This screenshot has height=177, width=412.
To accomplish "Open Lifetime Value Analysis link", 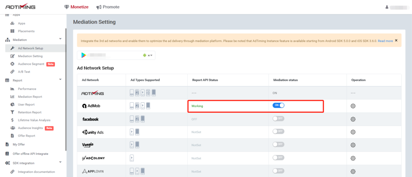I will click(34, 120).
